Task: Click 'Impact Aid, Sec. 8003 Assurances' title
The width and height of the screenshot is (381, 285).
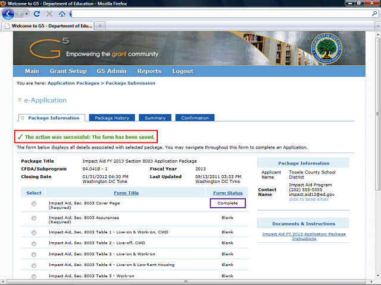Action: pos(84,218)
